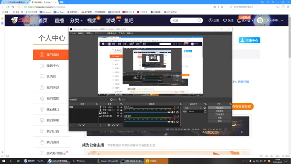Click 工作室模式 button in OBS controls
The height and width of the screenshot is (164, 291).
pos(220,114)
